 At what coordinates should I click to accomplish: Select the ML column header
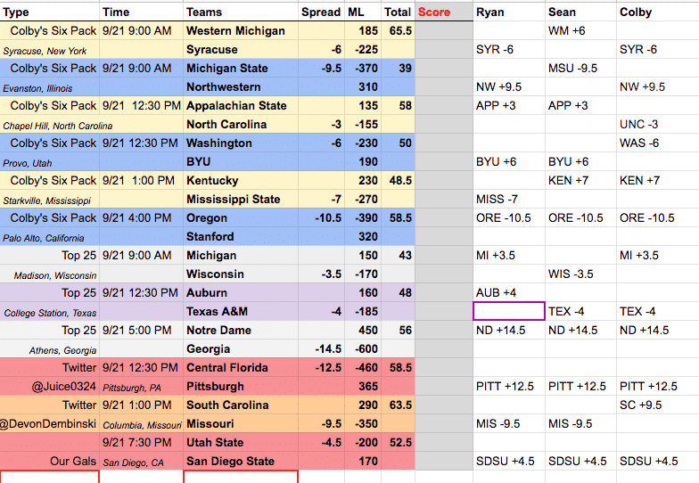362,12
